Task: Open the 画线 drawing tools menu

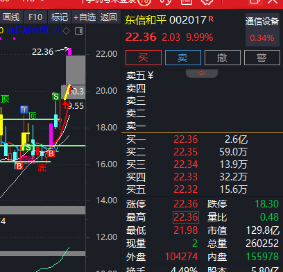Action: click(11, 17)
